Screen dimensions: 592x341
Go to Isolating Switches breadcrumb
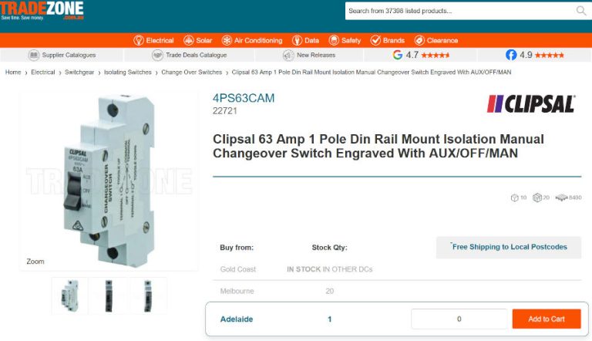[x=128, y=73]
